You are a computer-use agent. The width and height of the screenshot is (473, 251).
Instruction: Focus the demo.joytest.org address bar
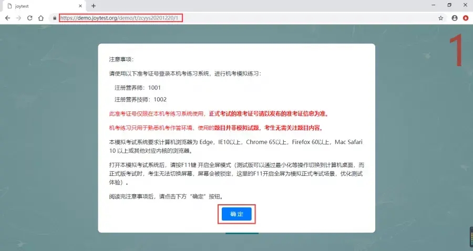coord(120,18)
